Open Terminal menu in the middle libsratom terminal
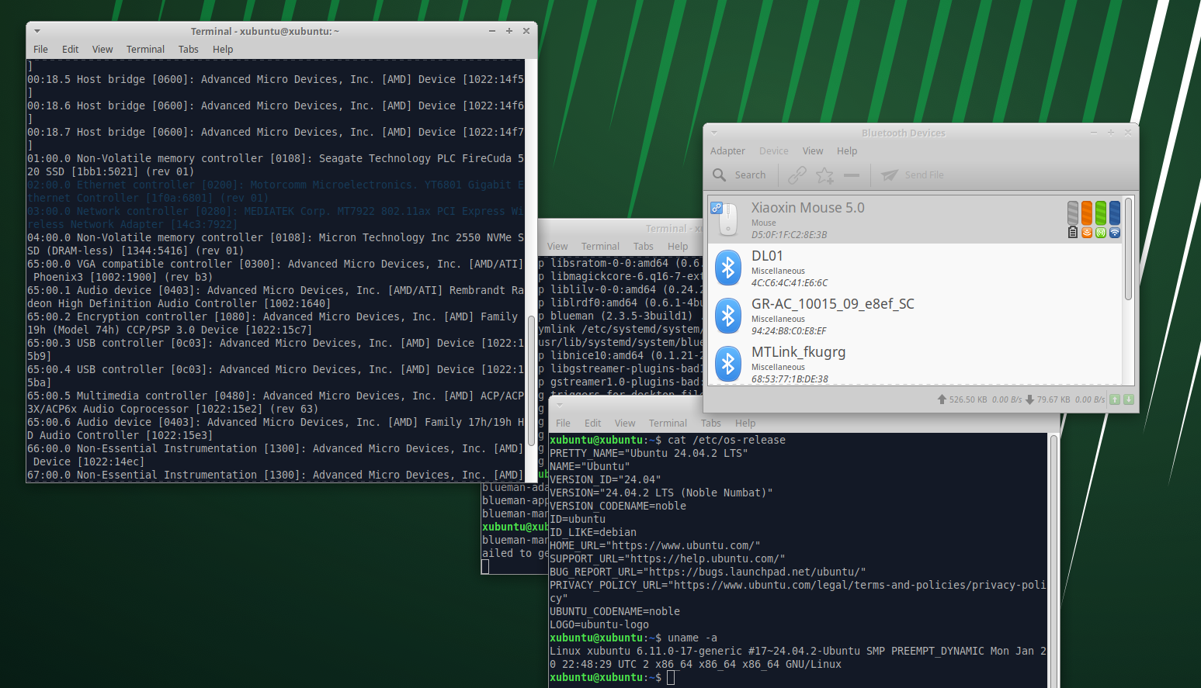 click(x=600, y=247)
